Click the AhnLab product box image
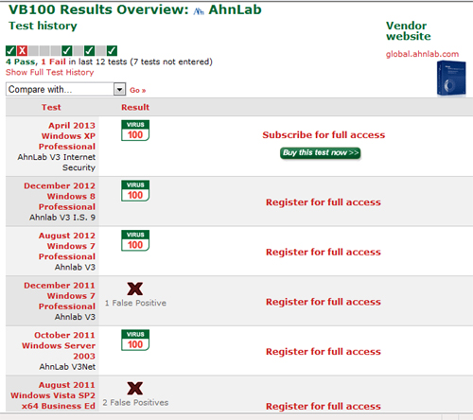The width and height of the screenshot is (473, 420). tap(451, 79)
